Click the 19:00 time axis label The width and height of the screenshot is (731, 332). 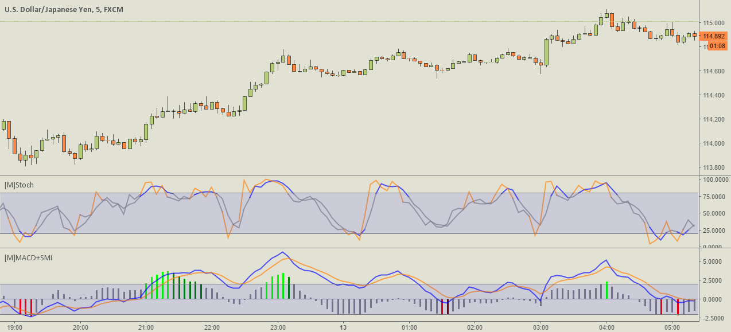tap(15, 328)
